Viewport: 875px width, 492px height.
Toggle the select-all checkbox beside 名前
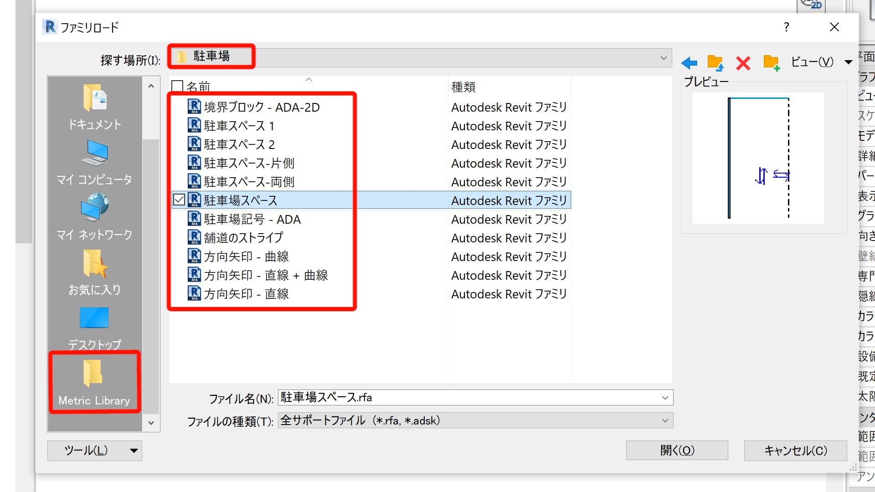point(177,87)
